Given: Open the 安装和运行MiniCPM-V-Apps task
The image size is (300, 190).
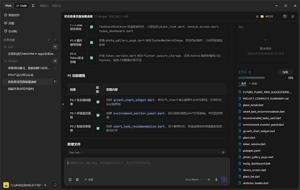Looking at the screenshot, I should (x=32, y=54).
